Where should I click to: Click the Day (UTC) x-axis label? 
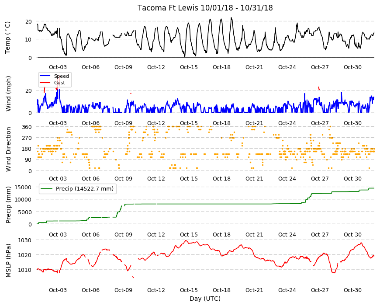[x=205, y=299]
